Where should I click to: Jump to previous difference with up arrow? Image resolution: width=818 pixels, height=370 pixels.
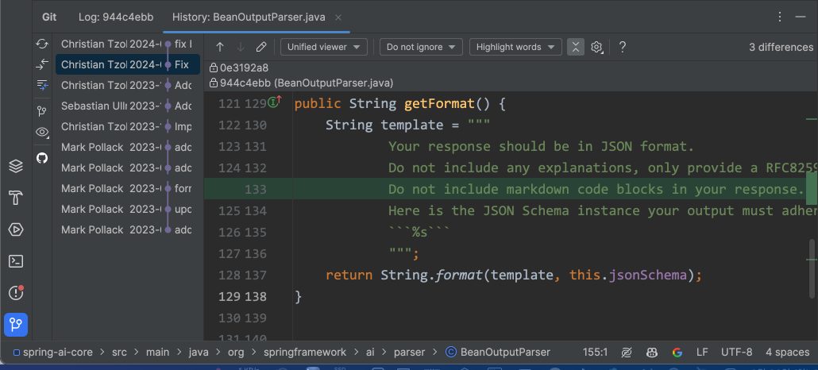[220, 48]
